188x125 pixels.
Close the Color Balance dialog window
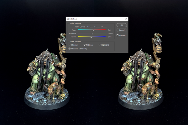(126, 19)
